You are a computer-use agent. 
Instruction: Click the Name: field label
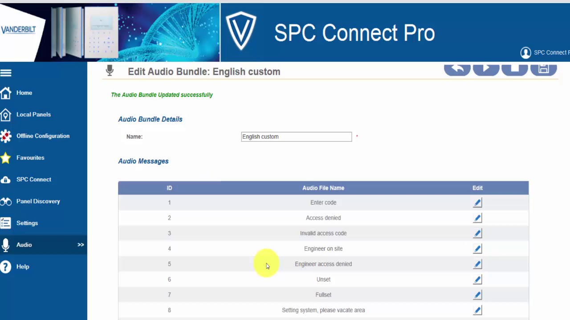click(134, 137)
